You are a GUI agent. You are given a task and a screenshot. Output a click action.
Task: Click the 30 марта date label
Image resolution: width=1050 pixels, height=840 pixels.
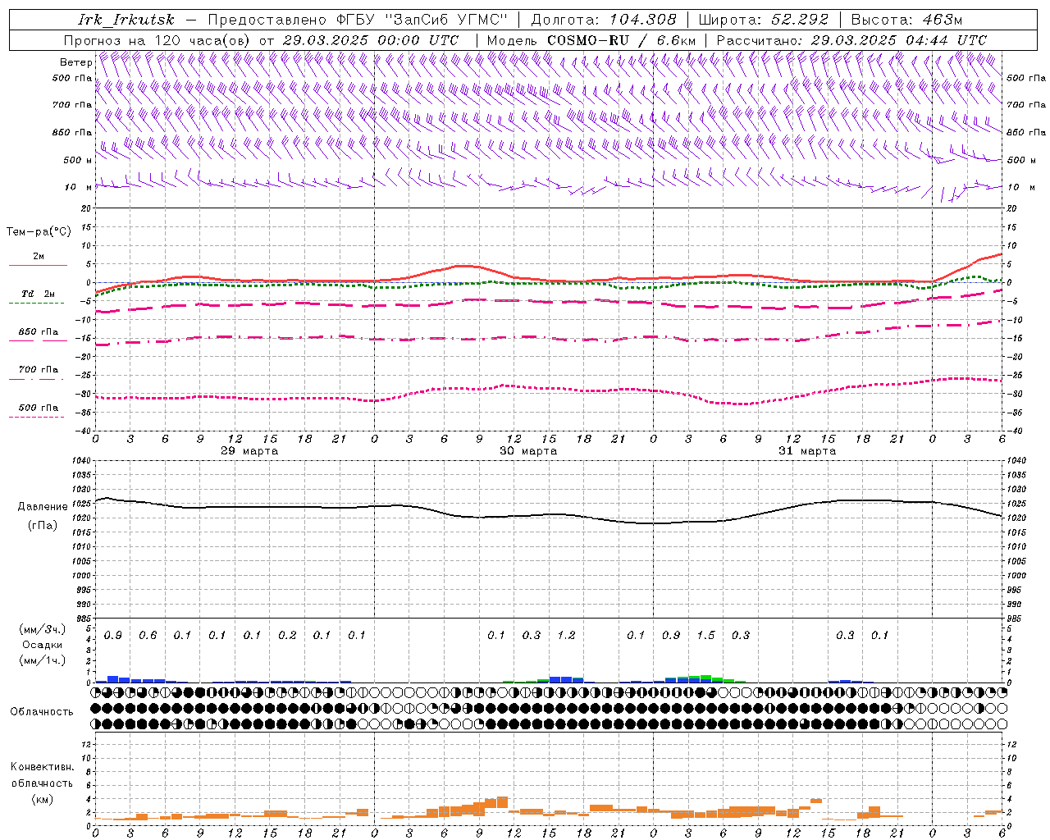coord(528,450)
